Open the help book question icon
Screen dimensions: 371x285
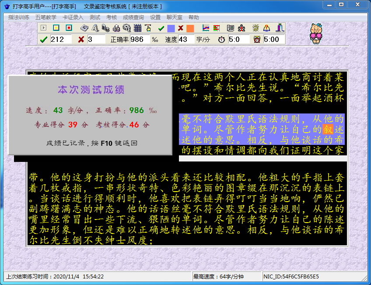(267, 28)
